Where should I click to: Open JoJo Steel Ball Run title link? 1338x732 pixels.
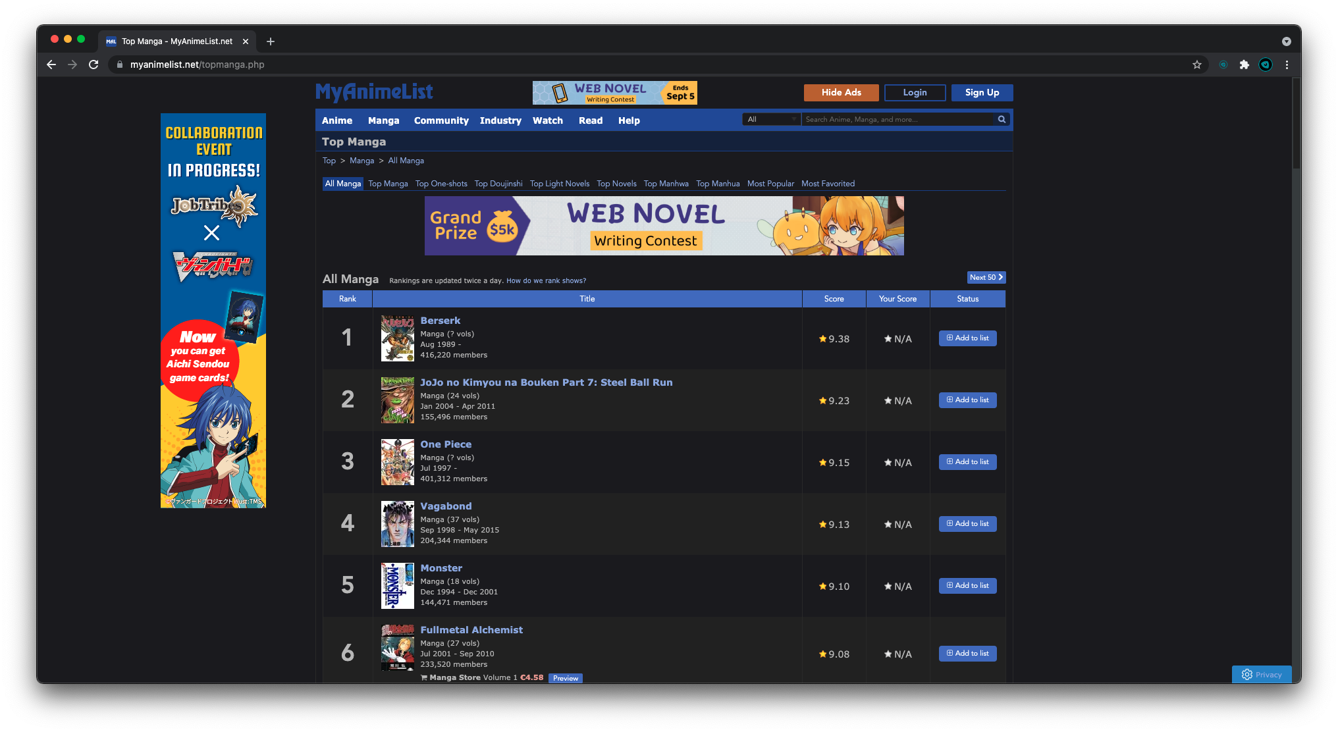(x=547, y=382)
